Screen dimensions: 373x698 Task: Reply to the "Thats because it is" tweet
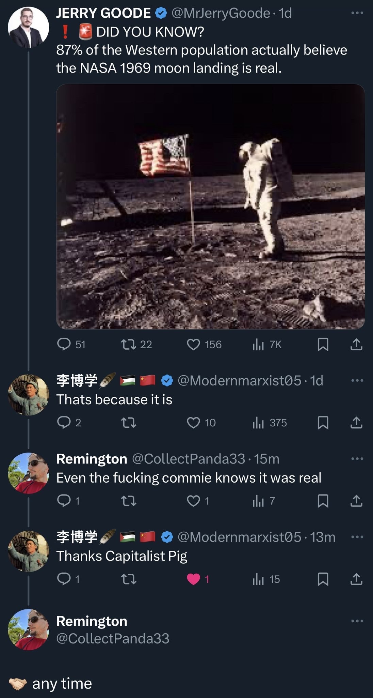pos(64,423)
